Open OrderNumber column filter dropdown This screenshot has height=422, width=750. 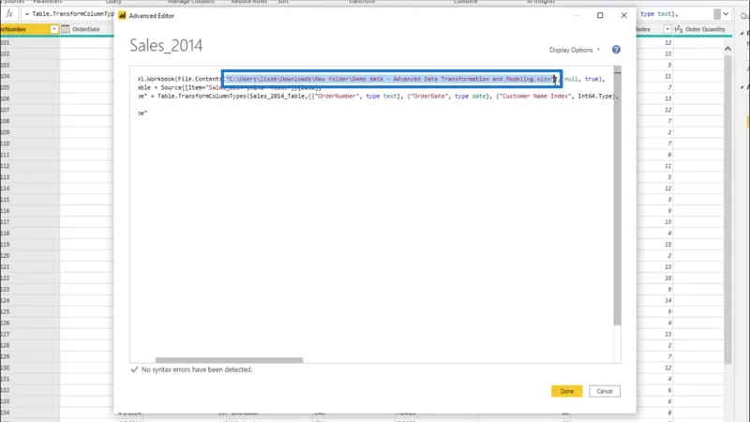[x=54, y=29]
